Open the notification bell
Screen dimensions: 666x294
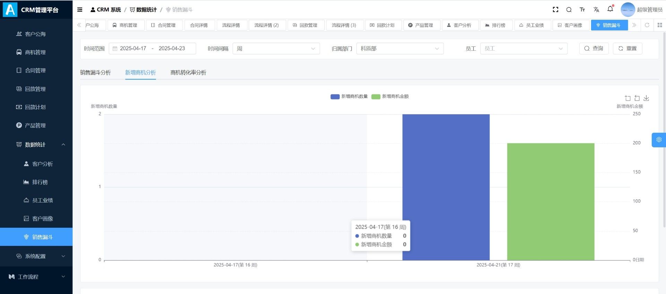point(610,9)
